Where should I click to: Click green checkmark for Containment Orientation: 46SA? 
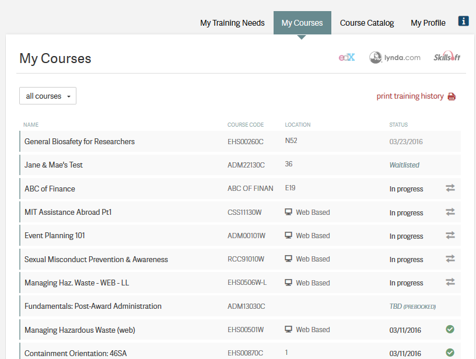tap(450, 353)
